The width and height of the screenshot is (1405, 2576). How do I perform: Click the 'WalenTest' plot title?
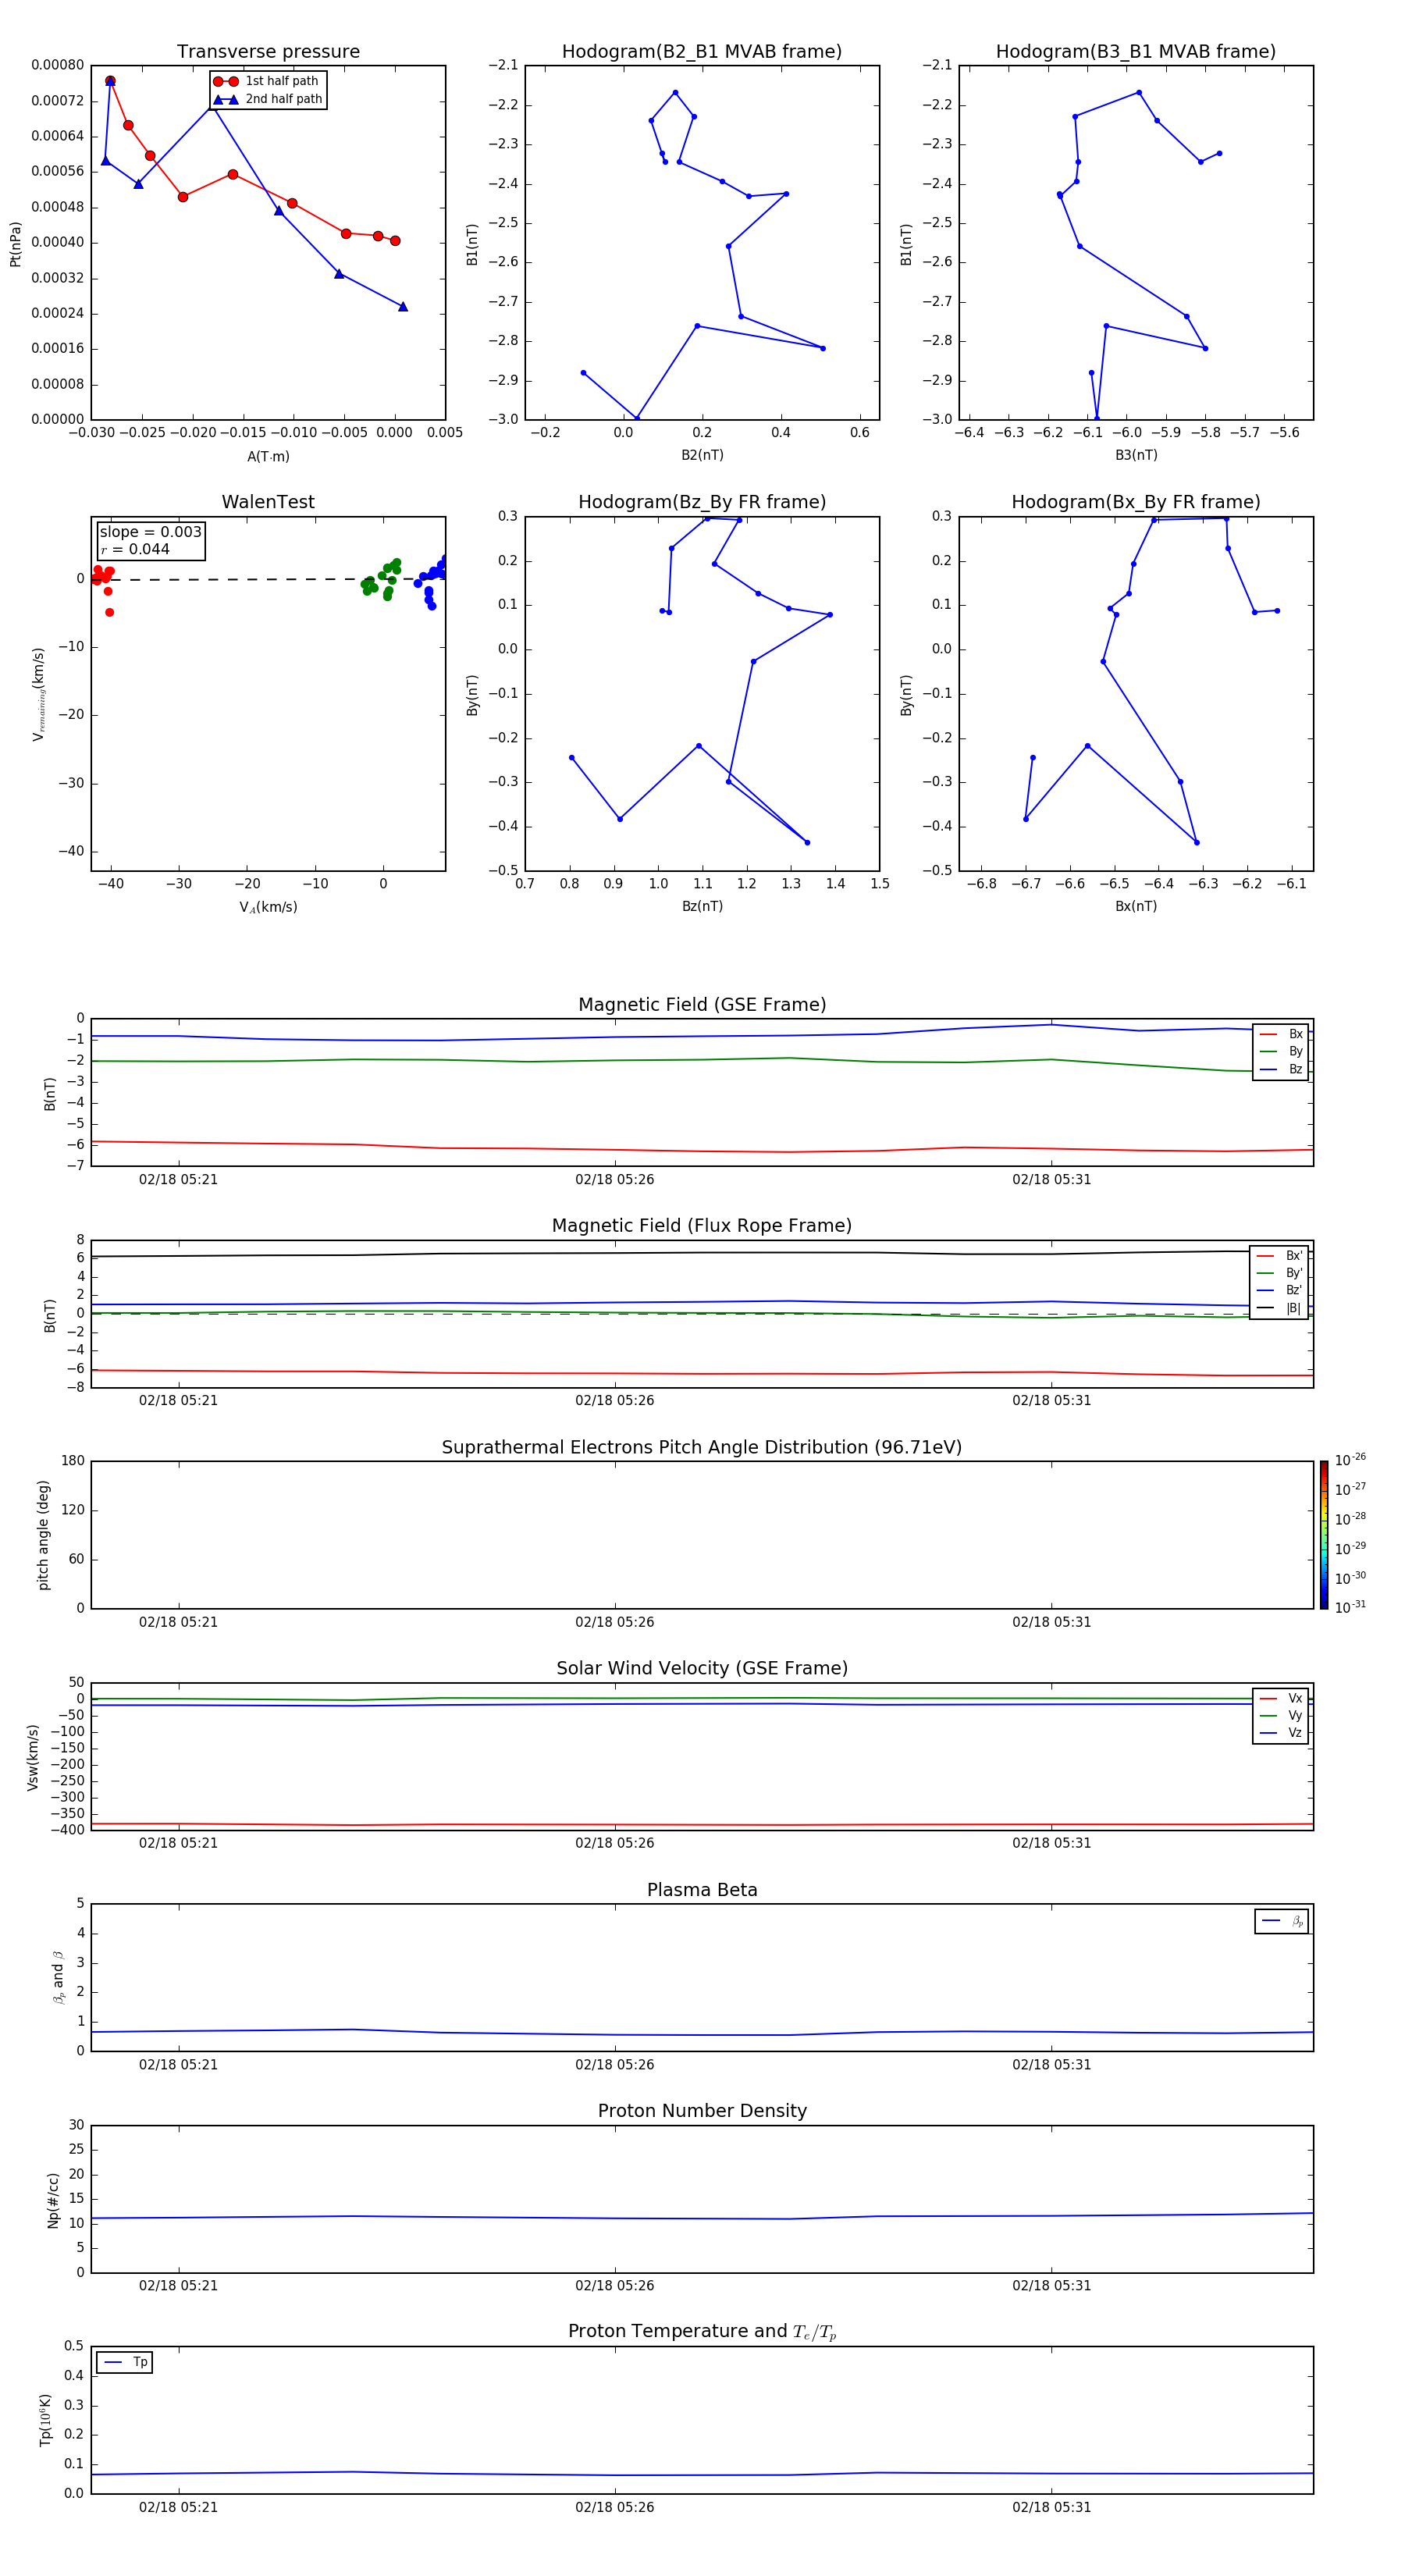tap(268, 502)
